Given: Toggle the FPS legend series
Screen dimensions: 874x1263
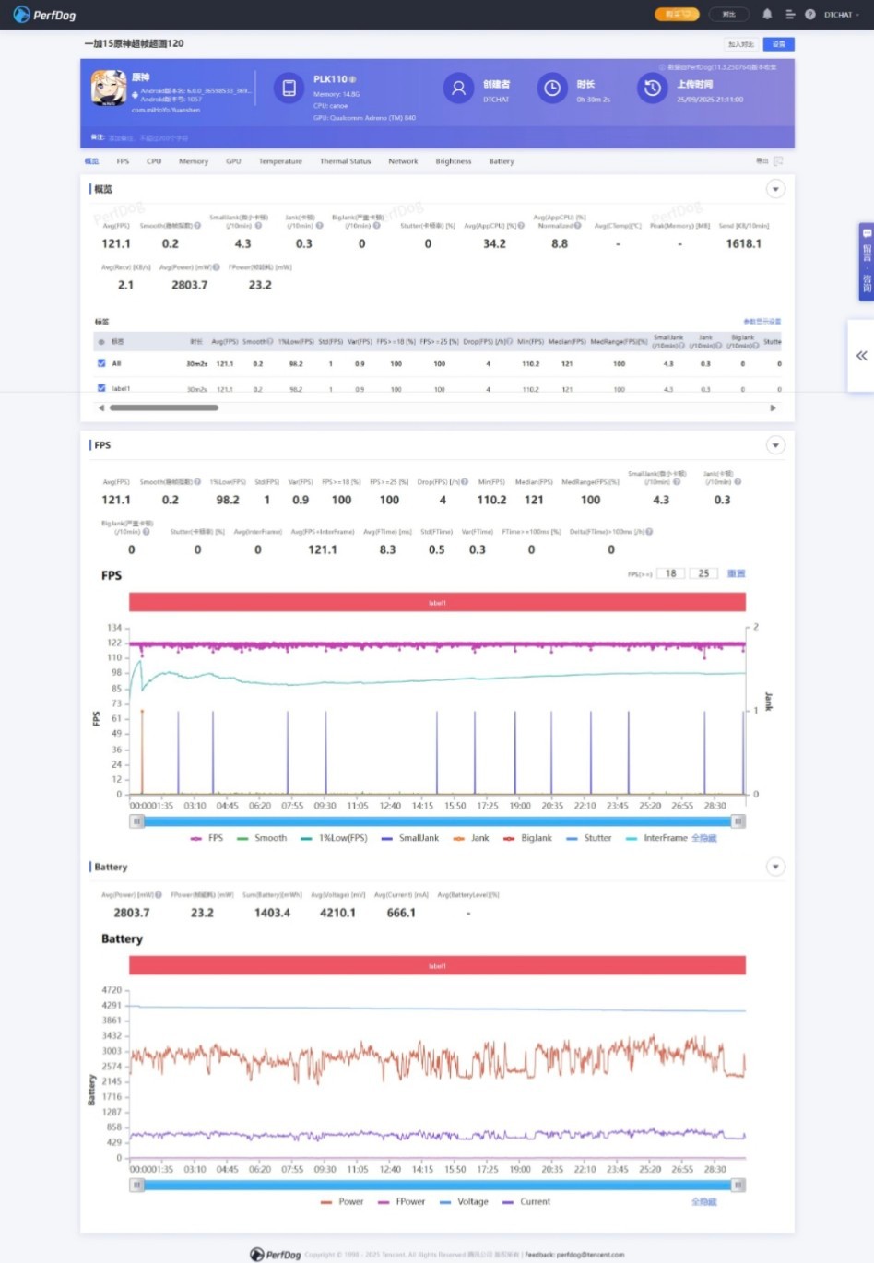Looking at the screenshot, I should point(207,838).
